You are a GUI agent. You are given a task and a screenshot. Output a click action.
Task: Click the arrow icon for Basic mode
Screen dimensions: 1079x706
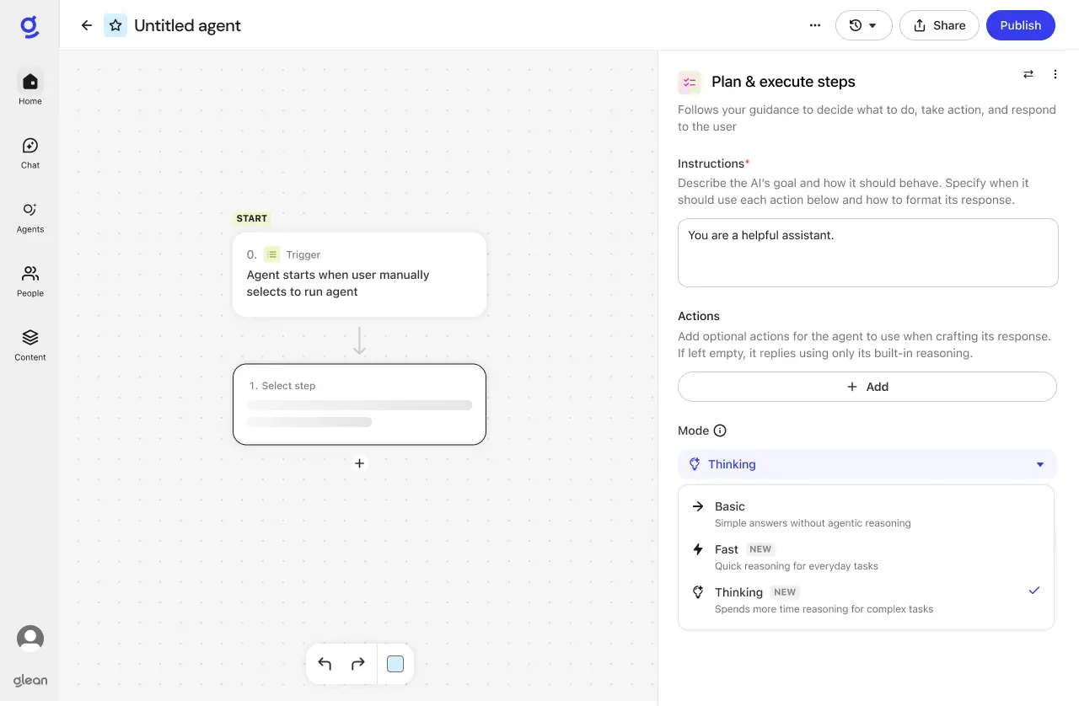click(698, 506)
